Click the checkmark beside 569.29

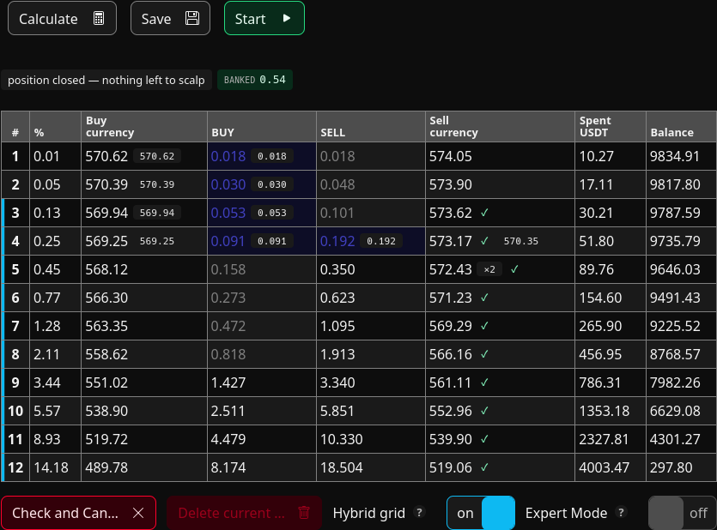(x=484, y=326)
